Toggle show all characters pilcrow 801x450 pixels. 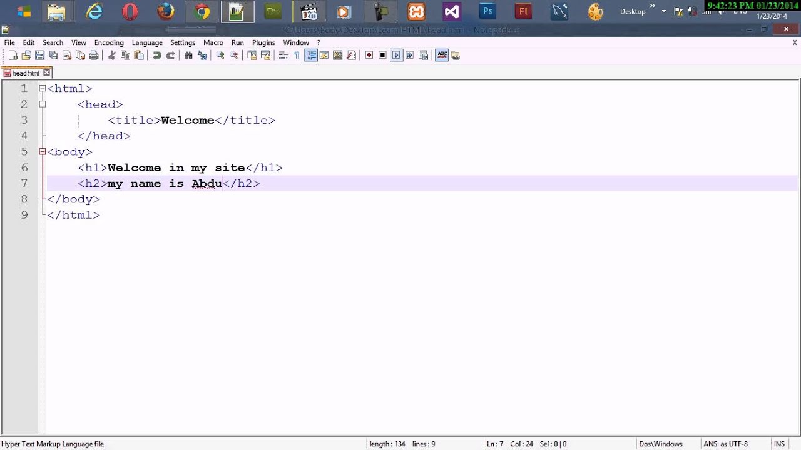pyautogui.click(x=297, y=56)
